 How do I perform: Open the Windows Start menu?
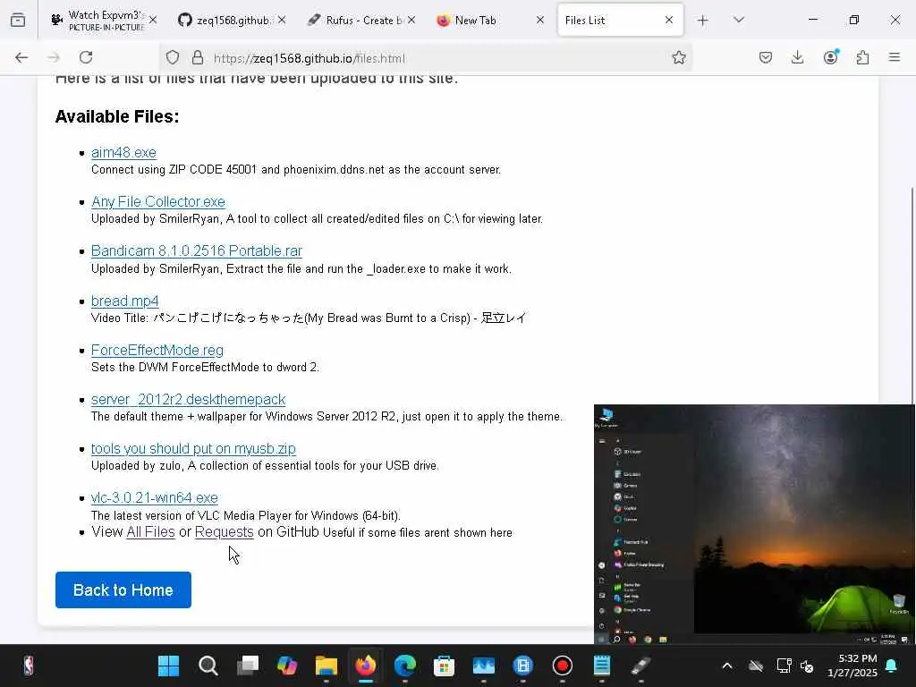169,666
